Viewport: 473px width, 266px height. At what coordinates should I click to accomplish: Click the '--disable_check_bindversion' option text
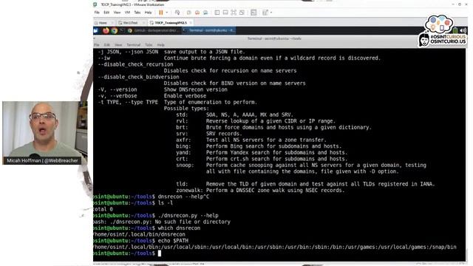click(138, 77)
